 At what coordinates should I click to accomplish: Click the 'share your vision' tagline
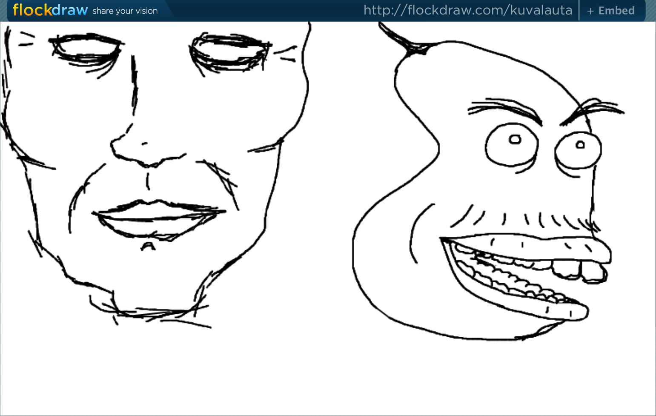click(125, 11)
